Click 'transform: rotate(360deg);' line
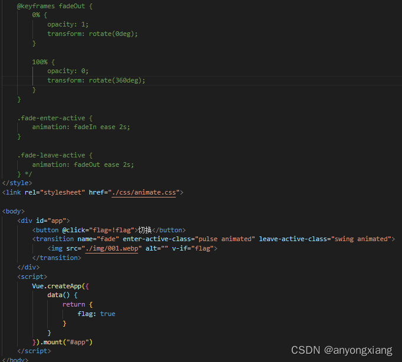 click(x=96, y=81)
